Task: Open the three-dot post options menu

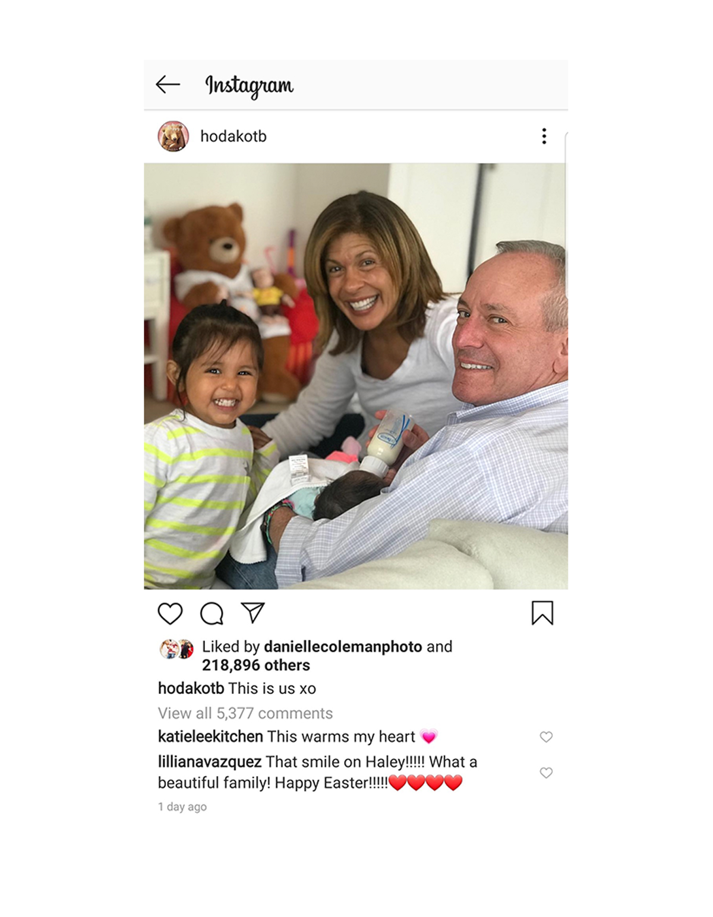Action: coord(544,136)
